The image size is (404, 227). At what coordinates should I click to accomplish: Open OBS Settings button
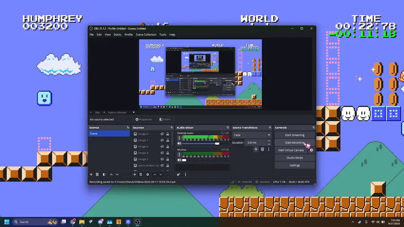294,165
